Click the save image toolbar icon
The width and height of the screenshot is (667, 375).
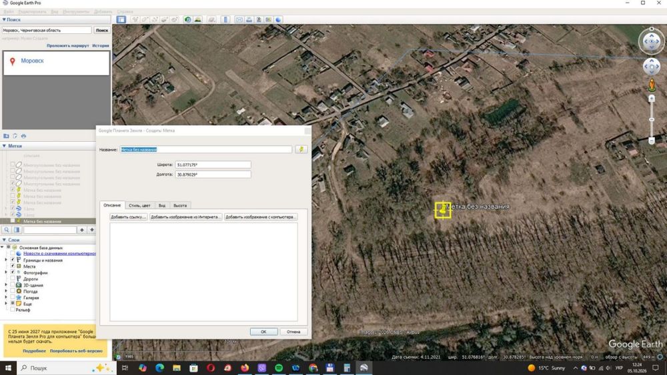pyautogui.click(x=259, y=19)
